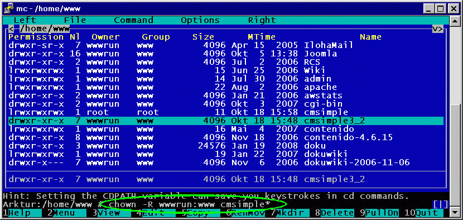This screenshot has width=463, height=220.
Task: Click the 1Help function key
Action: 22,213
